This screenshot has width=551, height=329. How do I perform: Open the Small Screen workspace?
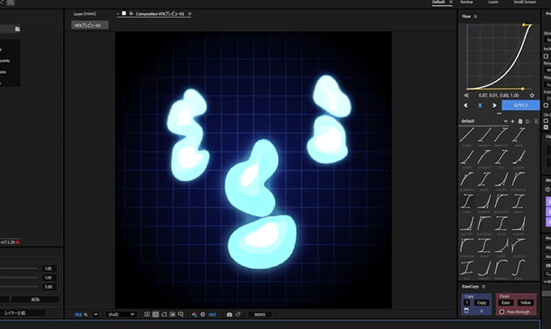pyautogui.click(x=524, y=2)
